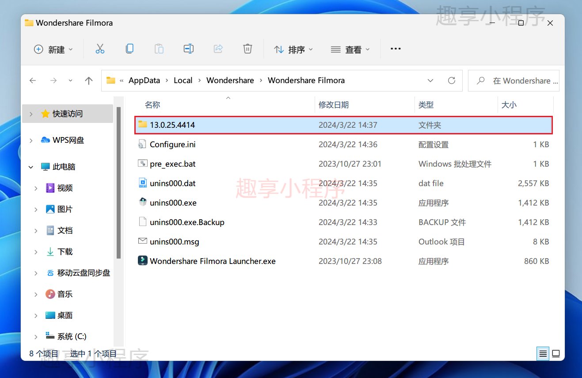Select 移动云盘同步盘 in navigation pane
The image size is (582, 378).
click(84, 273)
